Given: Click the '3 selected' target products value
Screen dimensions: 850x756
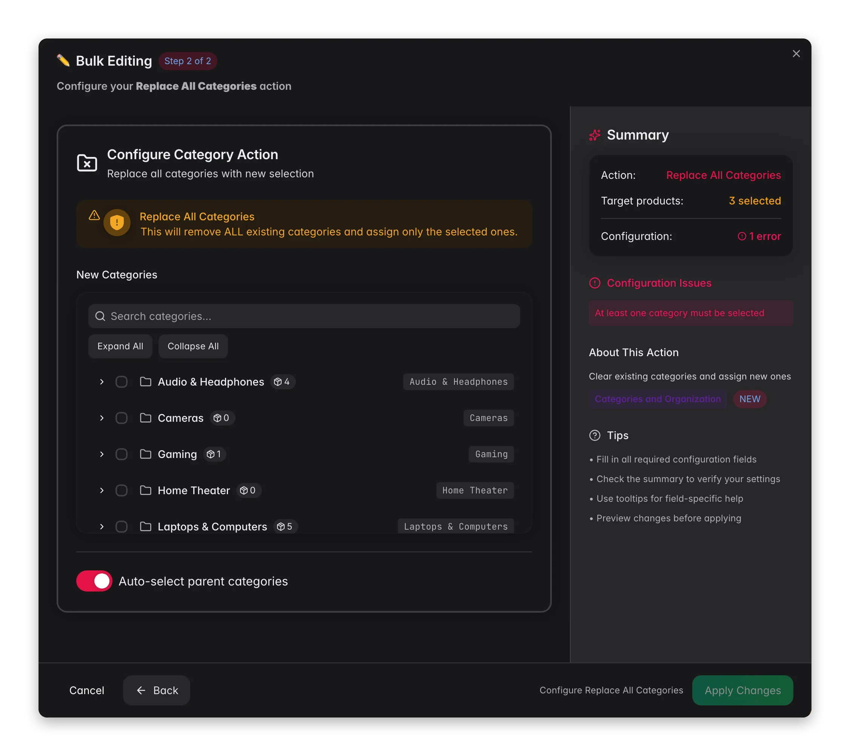Looking at the screenshot, I should pos(755,201).
